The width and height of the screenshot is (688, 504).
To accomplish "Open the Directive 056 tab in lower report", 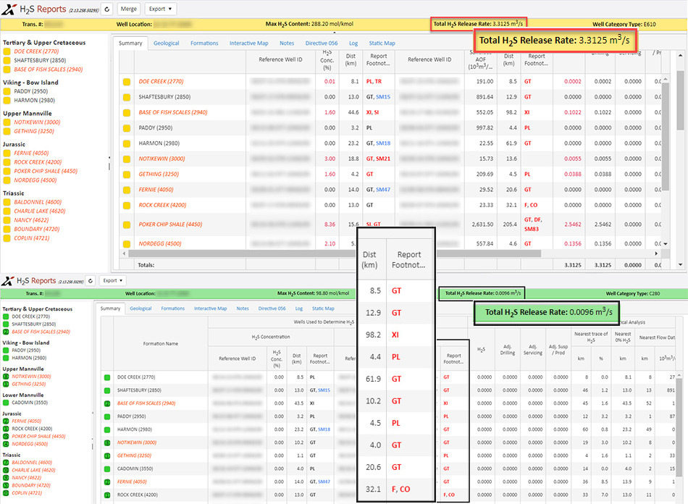I will (272, 308).
